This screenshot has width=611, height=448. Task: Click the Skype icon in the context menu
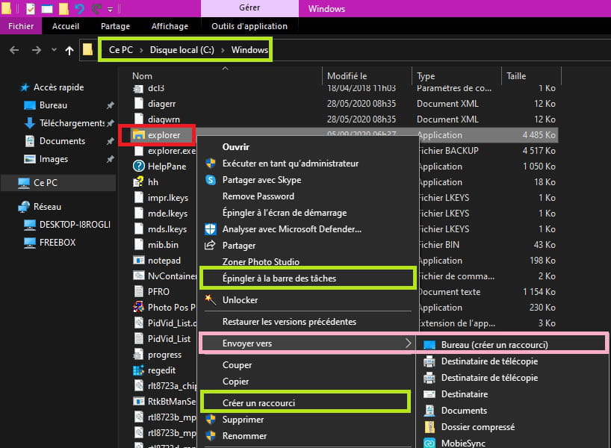(x=211, y=180)
